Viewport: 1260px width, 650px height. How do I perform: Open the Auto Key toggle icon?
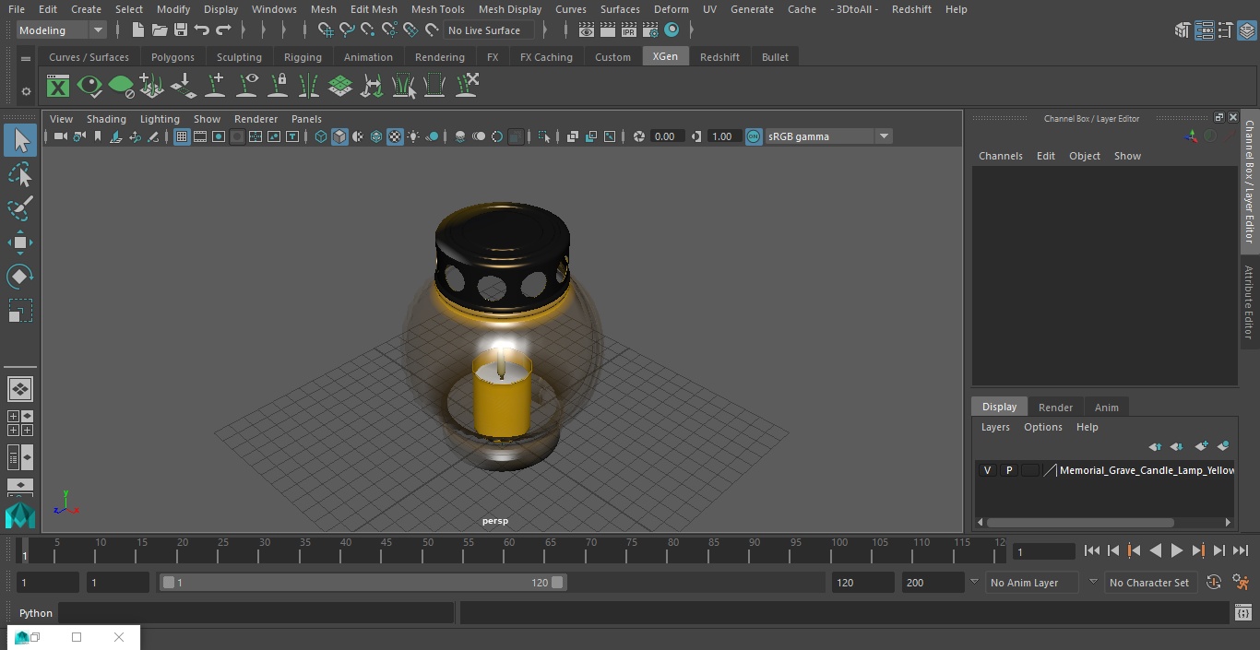[x=1214, y=583]
